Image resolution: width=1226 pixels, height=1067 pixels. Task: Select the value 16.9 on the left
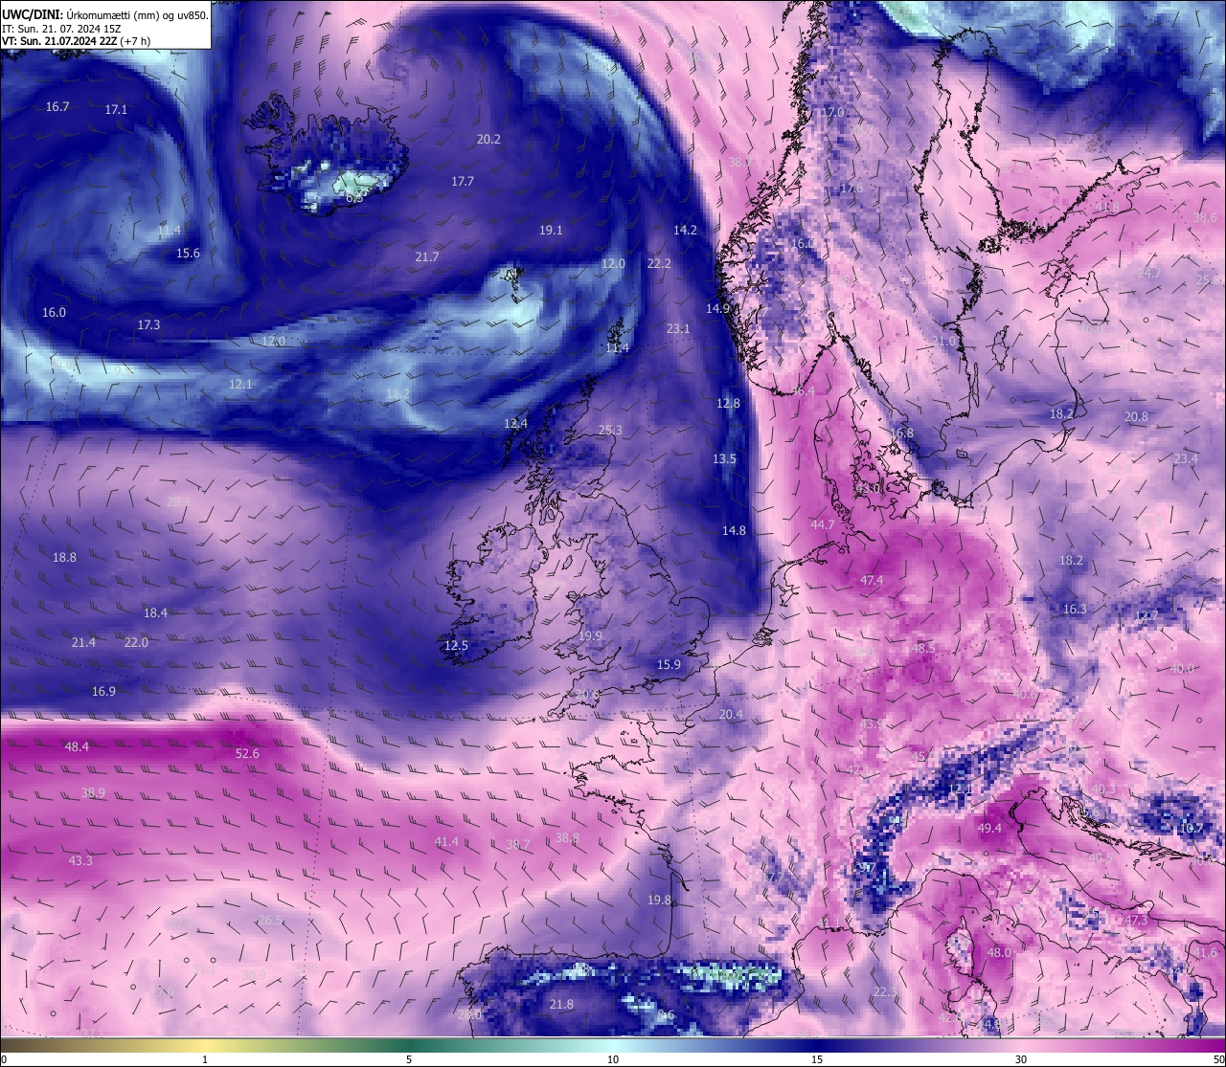(103, 692)
